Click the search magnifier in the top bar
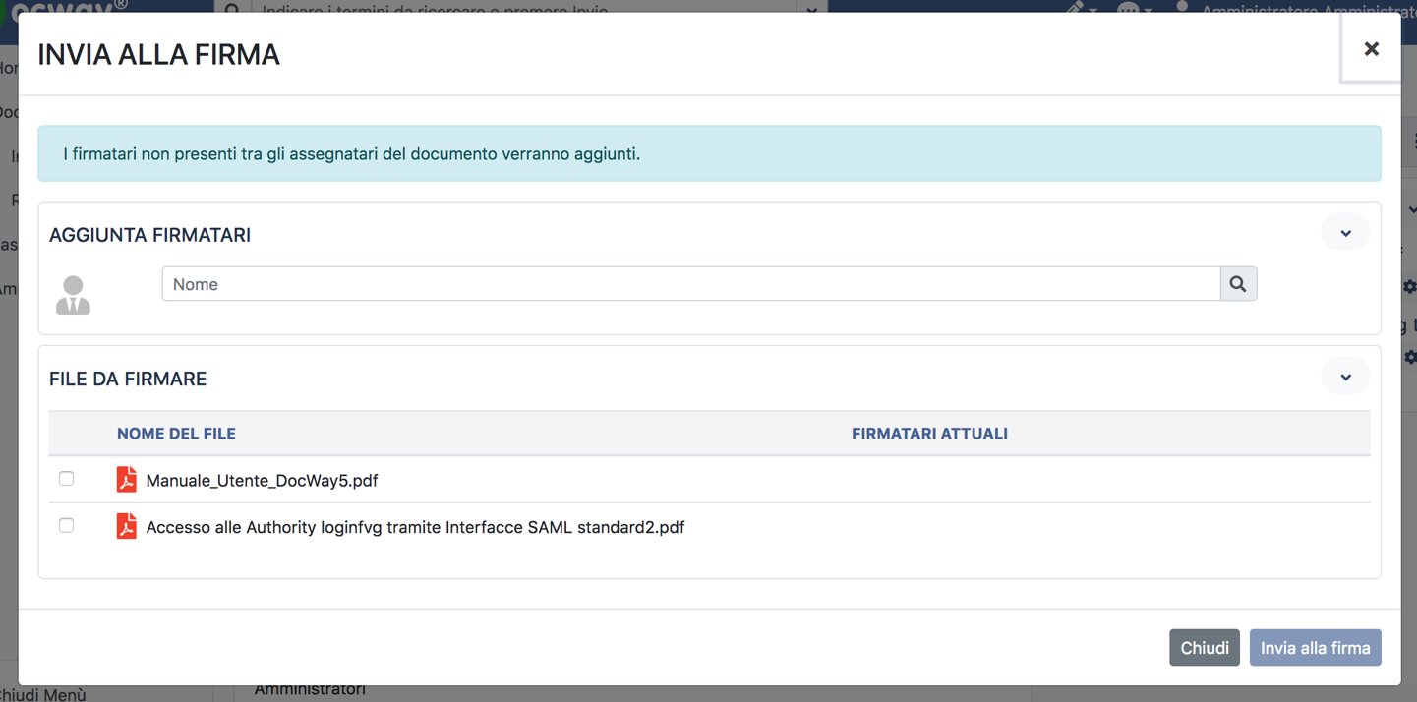The width and height of the screenshot is (1417, 702). [x=232, y=8]
